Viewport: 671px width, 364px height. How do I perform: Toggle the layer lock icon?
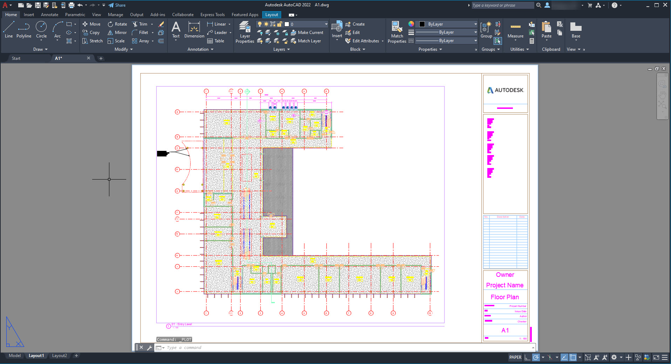(x=279, y=24)
